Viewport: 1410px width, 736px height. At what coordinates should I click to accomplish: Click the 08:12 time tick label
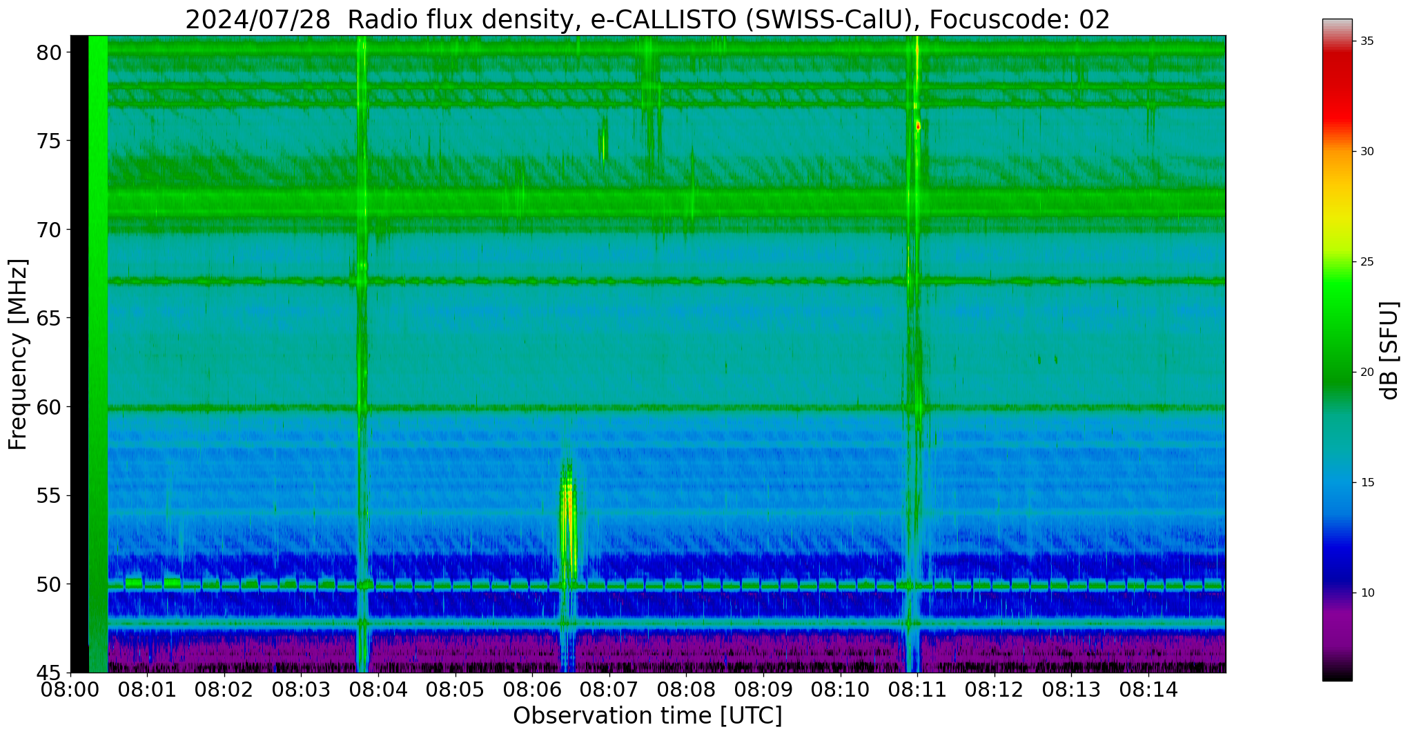[x=995, y=690]
